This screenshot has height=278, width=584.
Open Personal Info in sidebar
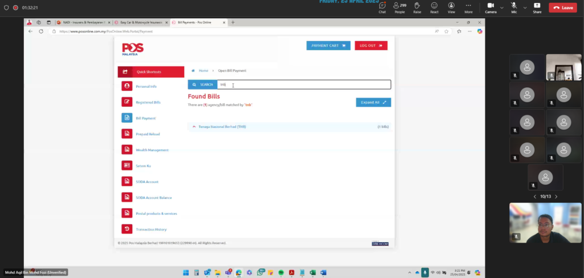point(146,86)
